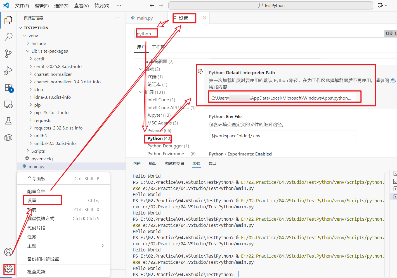The height and width of the screenshot is (278, 397).
Task: Open the package container icon in activity bar
Action: coord(8,138)
